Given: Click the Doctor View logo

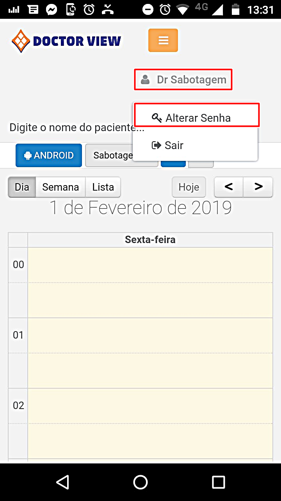Looking at the screenshot, I should (x=66, y=41).
